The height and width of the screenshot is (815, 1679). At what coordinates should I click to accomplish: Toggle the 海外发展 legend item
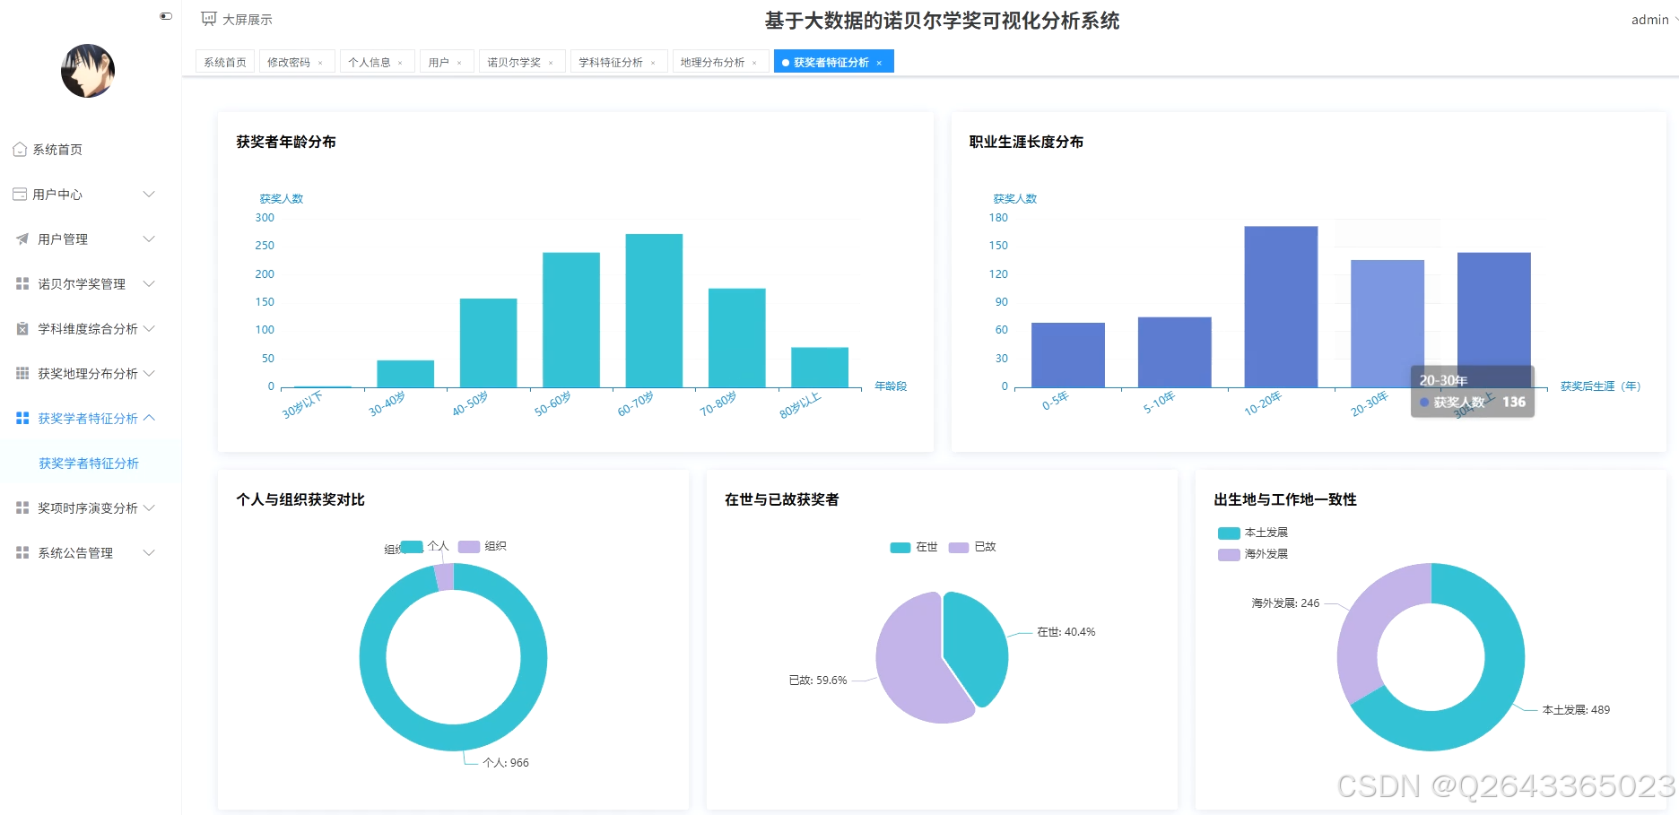[x=1253, y=554]
